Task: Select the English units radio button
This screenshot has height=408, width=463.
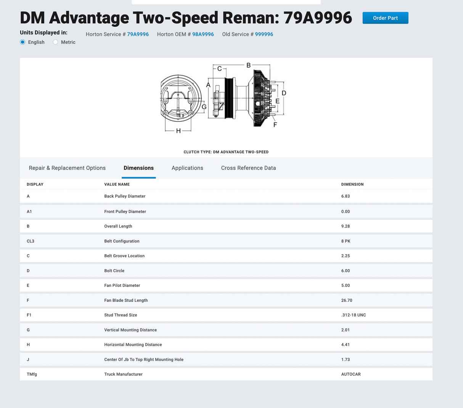Action: [23, 42]
